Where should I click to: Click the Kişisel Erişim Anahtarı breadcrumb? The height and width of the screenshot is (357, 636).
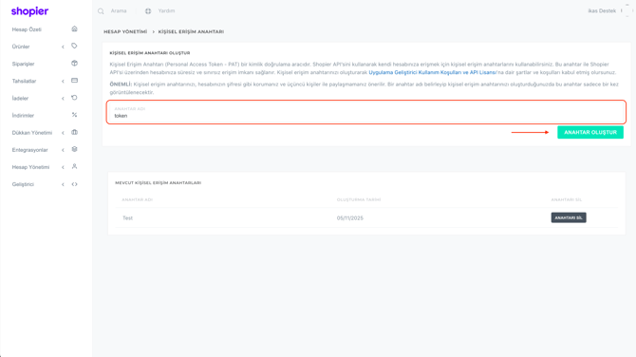click(x=191, y=31)
